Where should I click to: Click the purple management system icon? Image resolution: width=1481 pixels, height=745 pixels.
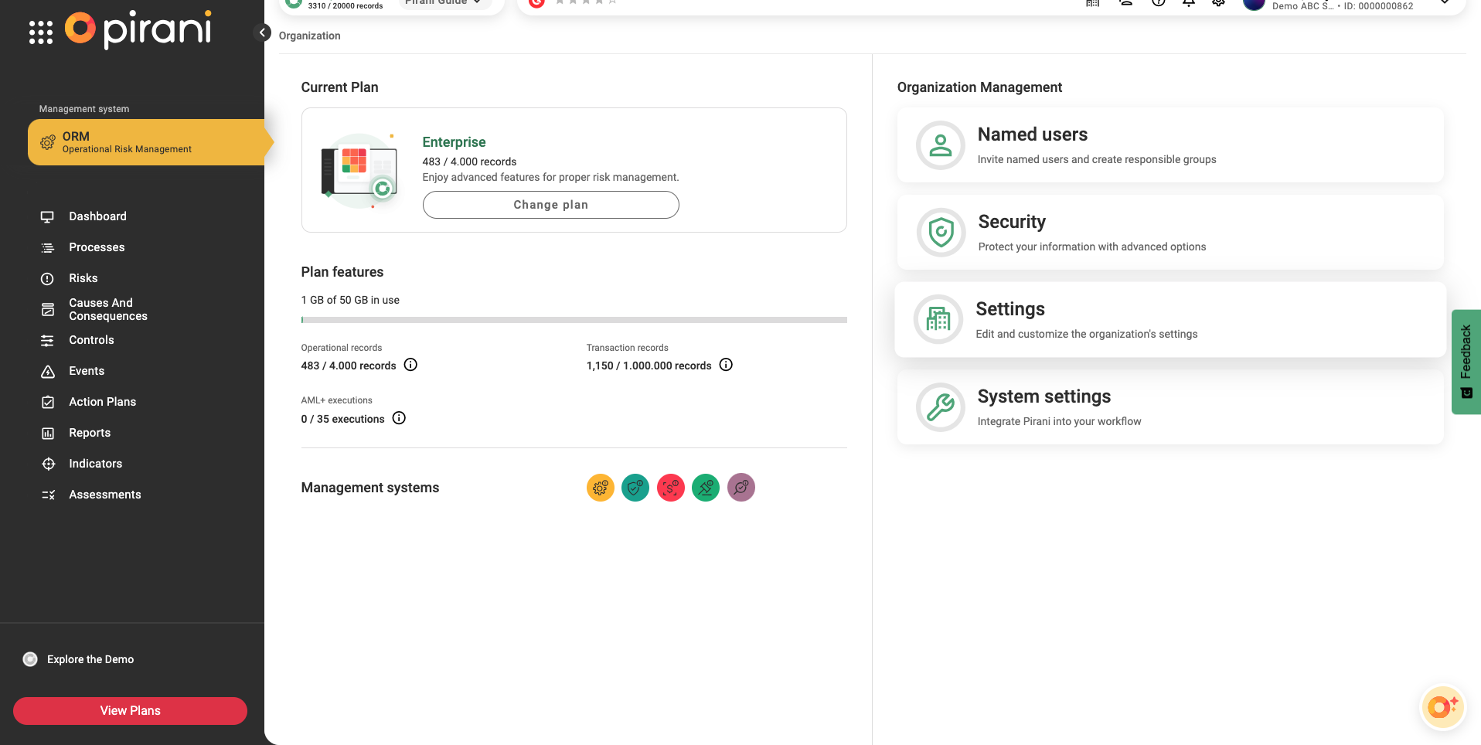click(x=740, y=488)
